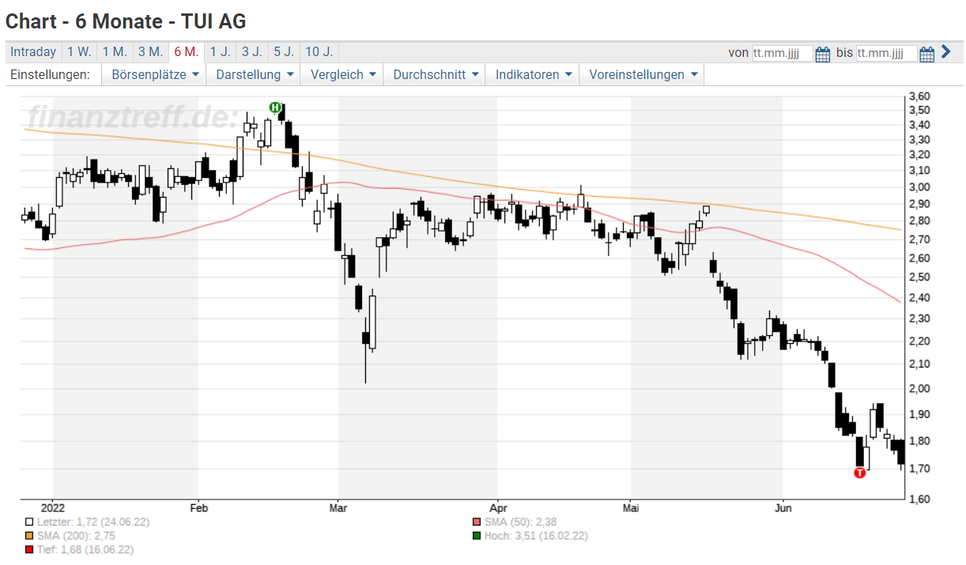This screenshot has width=966, height=565.
Task: Focus the von date input field
Action: point(782,54)
